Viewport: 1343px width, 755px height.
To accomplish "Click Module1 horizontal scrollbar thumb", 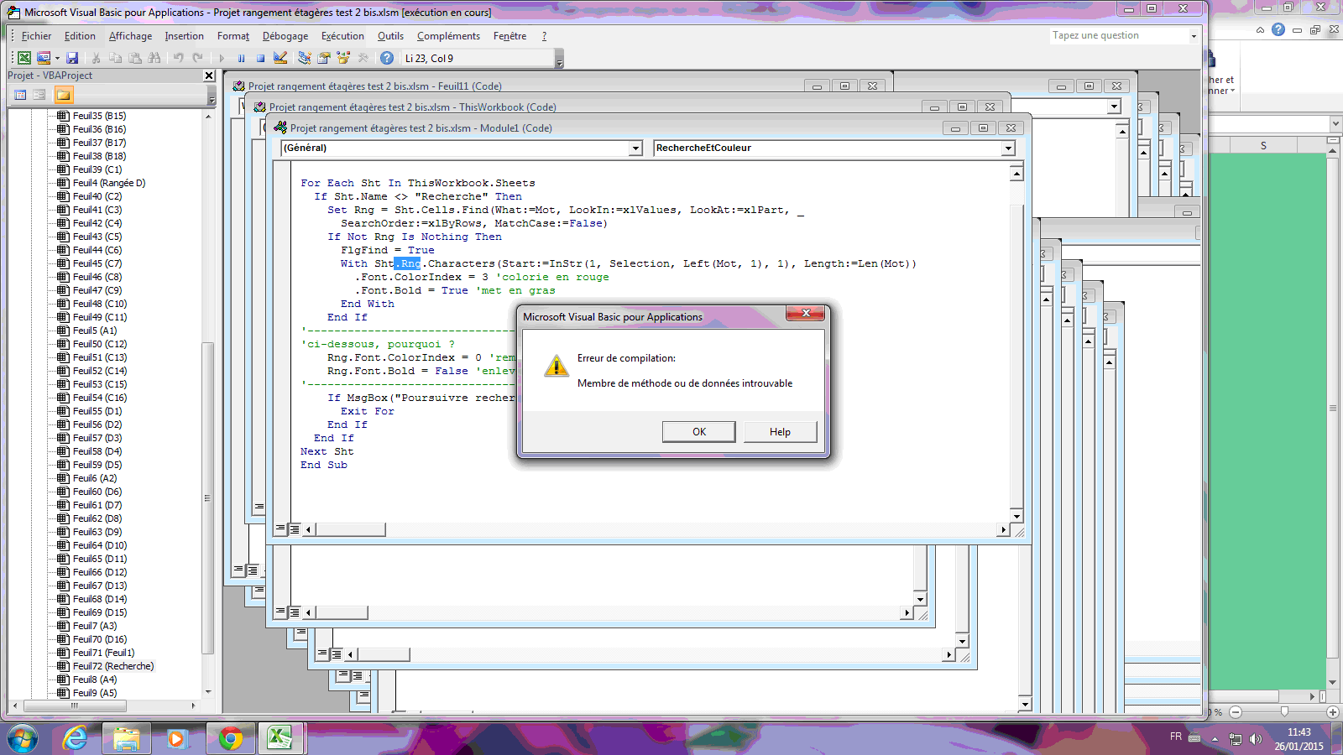I will 350,529.
